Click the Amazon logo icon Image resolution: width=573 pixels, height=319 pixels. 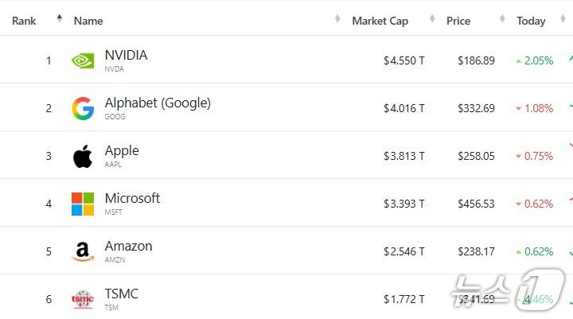click(83, 251)
